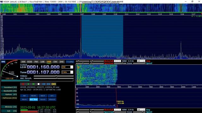Click the AGC Slow button

(x=33, y=100)
